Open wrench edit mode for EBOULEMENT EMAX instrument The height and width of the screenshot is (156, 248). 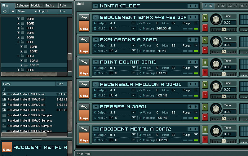pyautogui.click(x=84, y=17)
